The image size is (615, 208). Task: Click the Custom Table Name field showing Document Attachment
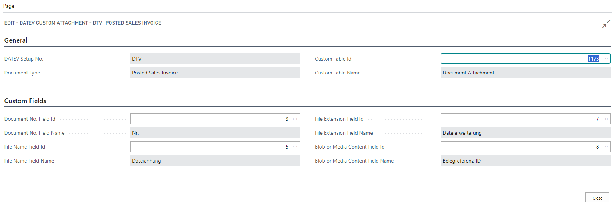[525, 73]
